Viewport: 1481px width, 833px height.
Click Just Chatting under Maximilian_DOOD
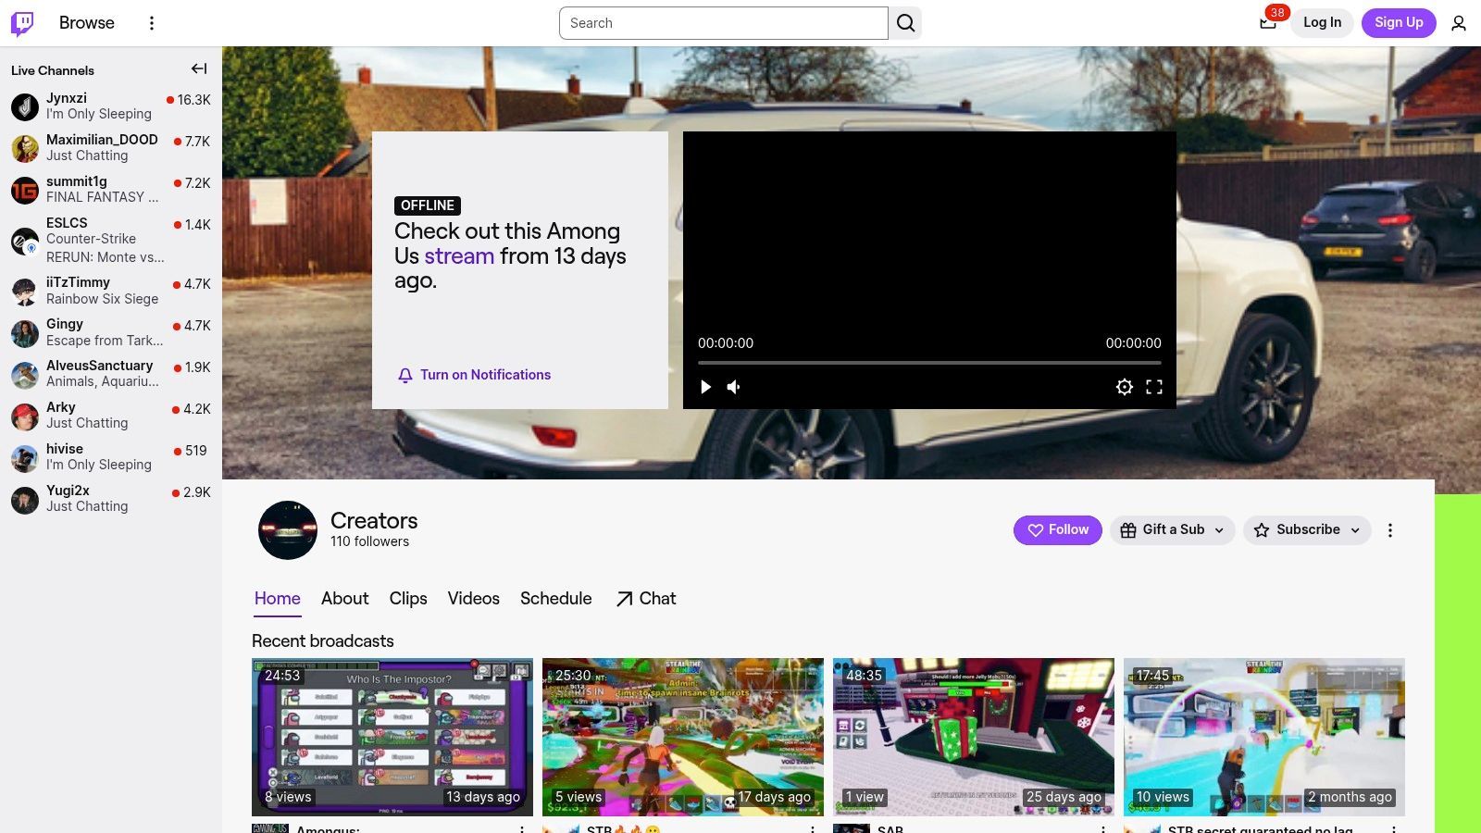[87, 155]
